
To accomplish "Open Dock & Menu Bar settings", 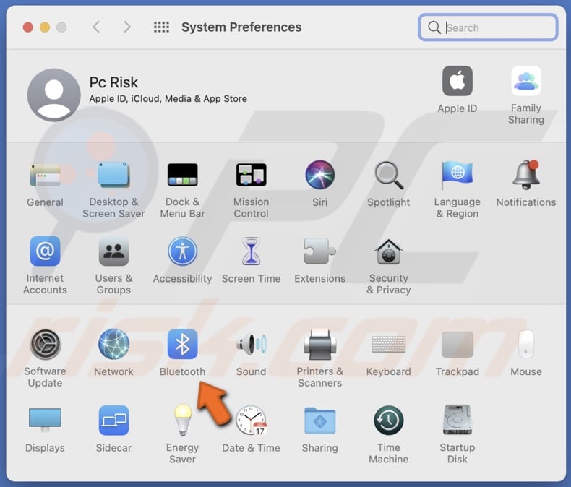I will tap(182, 176).
